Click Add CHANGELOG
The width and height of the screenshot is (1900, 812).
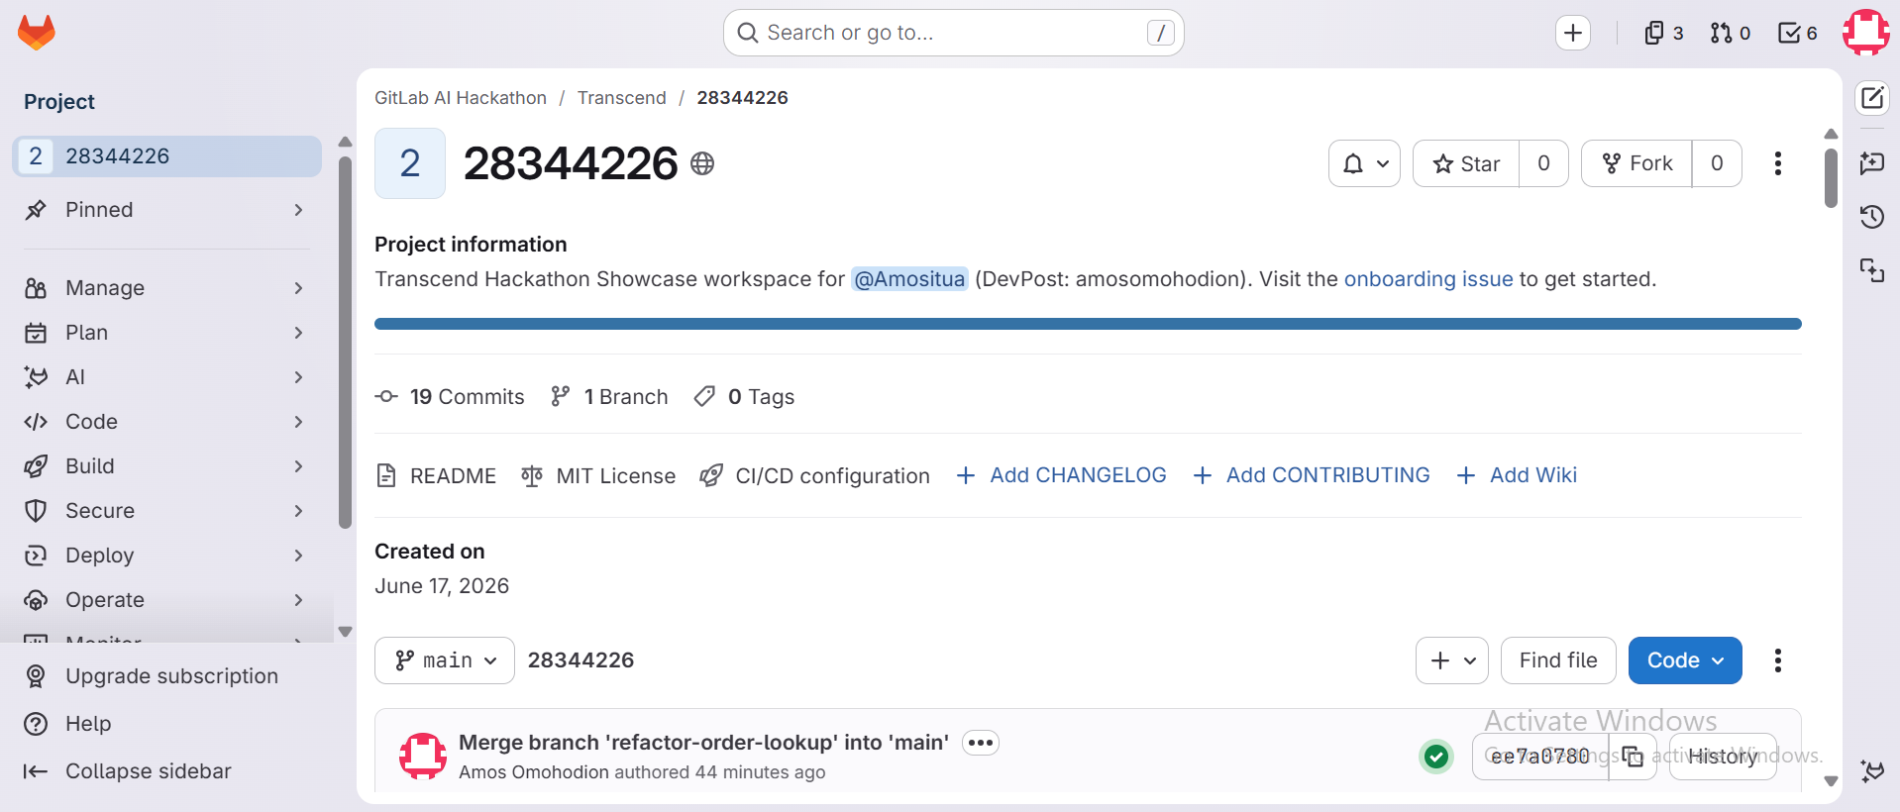coord(1061,475)
